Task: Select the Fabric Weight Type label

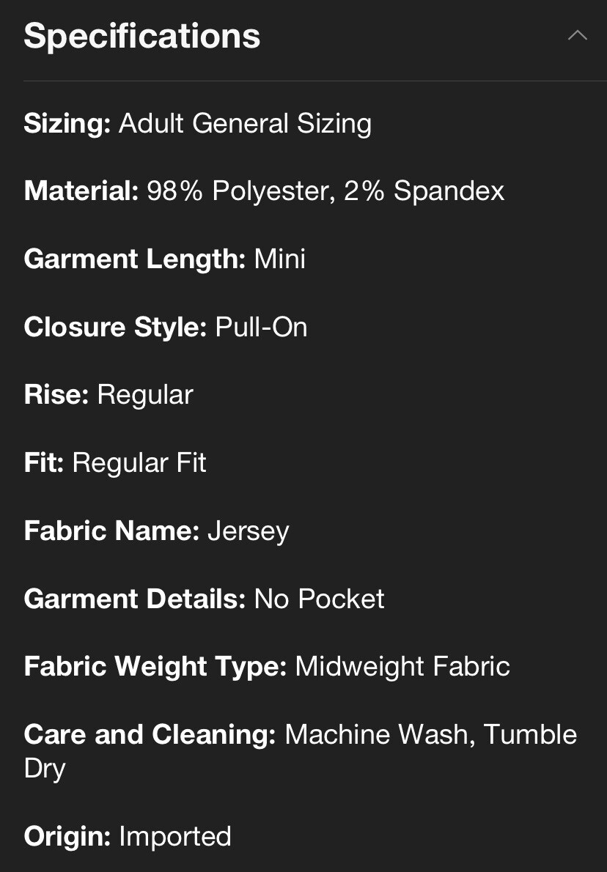Action: 155,667
